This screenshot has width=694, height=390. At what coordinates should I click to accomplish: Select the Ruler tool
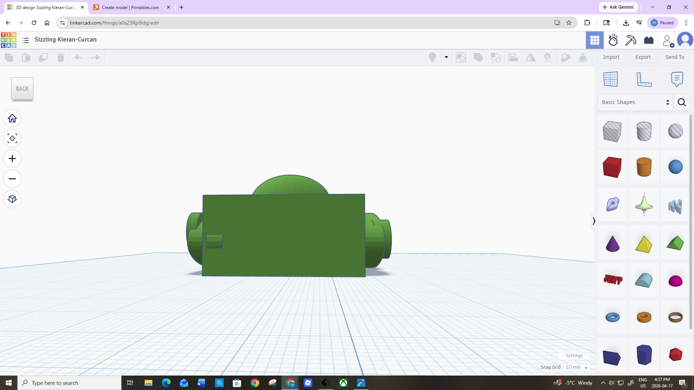(x=644, y=79)
